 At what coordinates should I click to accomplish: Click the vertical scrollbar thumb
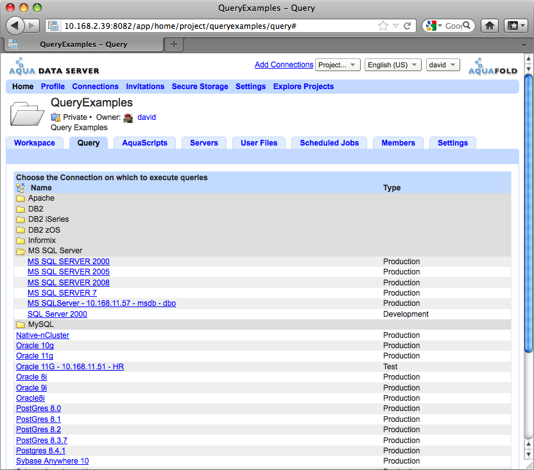tap(528, 214)
